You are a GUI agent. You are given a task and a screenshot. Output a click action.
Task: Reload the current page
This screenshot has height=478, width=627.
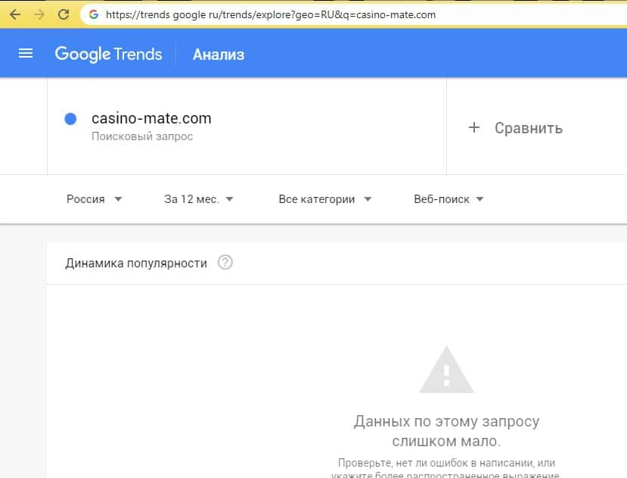pos(64,14)
